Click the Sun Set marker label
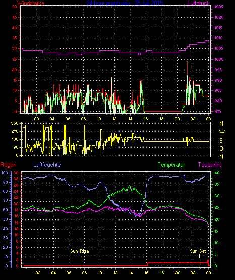 [x=198, y=251]
